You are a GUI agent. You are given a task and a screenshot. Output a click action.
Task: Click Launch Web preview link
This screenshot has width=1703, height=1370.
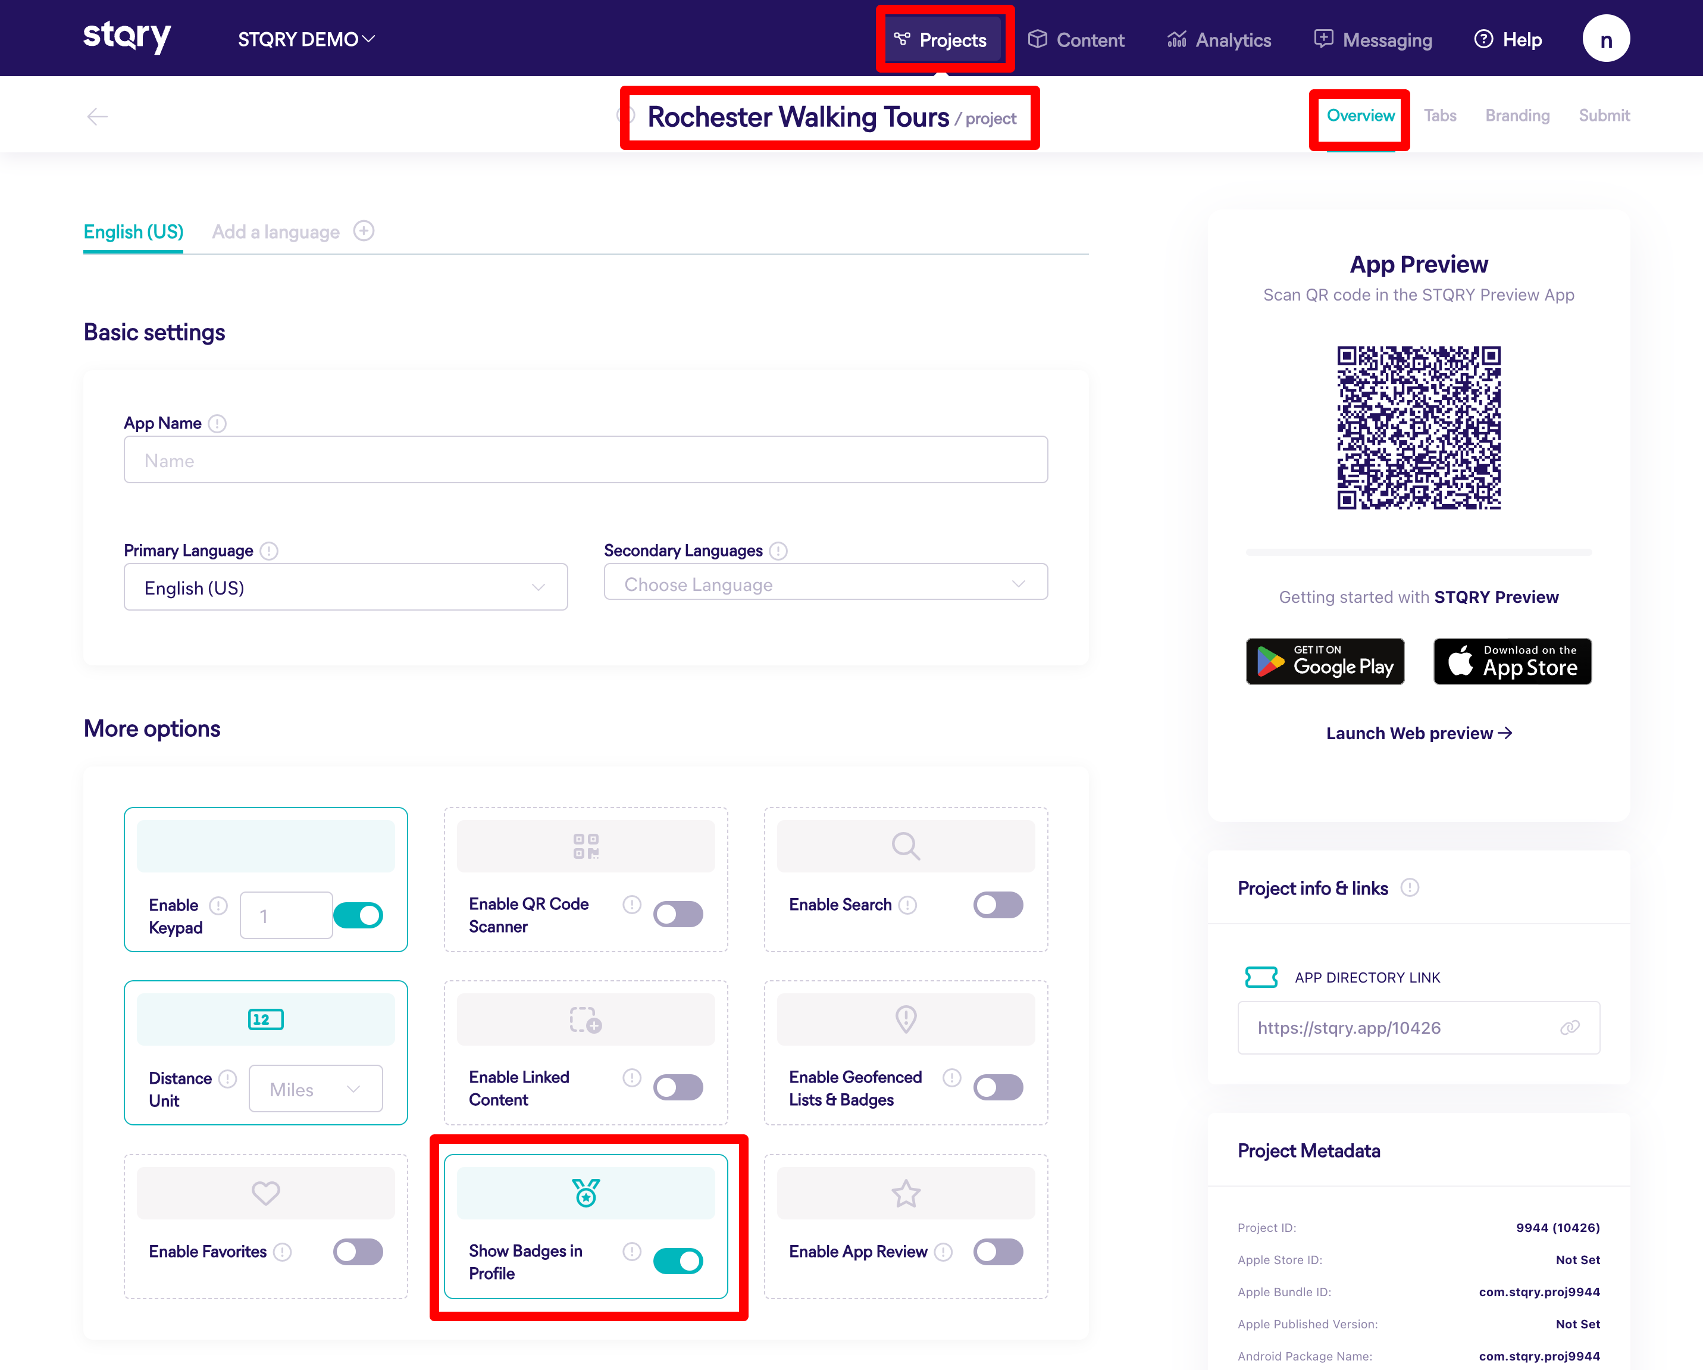coord(1419,733)
